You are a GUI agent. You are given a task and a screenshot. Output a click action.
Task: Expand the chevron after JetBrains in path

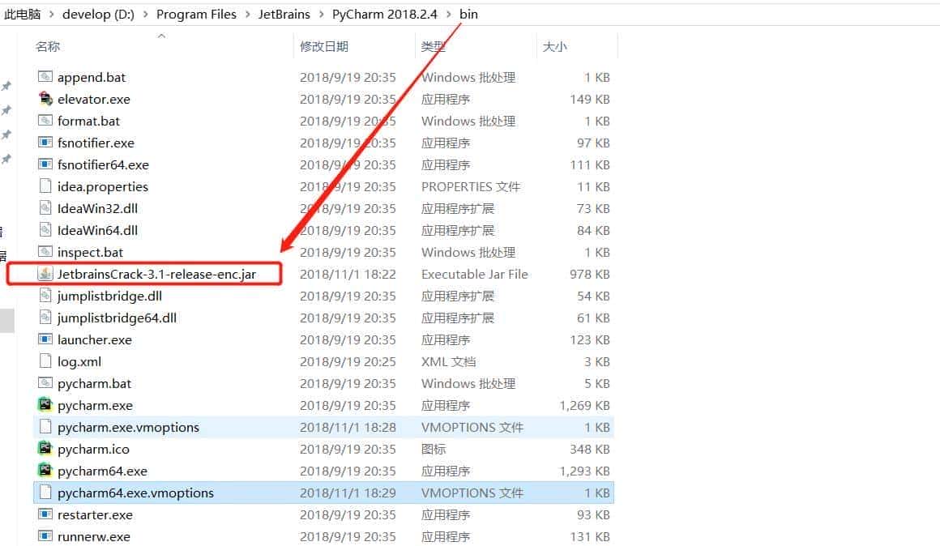click(321, 15)
